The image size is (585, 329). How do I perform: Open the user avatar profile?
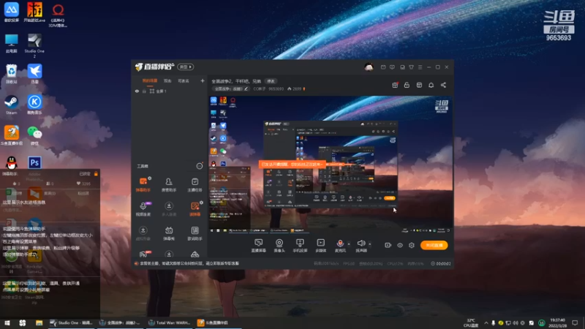coord(369,67)
